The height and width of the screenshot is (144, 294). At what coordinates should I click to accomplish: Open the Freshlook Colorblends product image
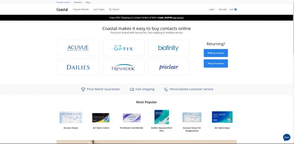[131, 118]
